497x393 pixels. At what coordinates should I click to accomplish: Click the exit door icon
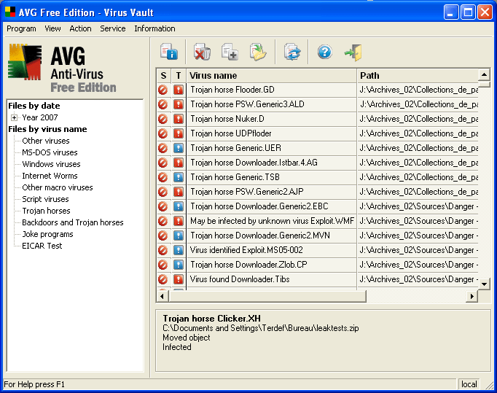[353, 52]
